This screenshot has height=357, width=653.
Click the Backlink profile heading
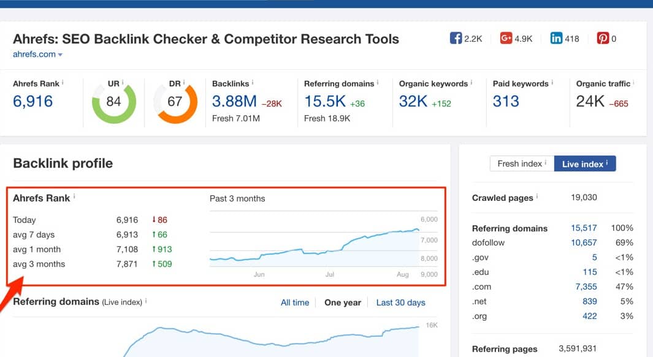pyautogui.click(x=63, y=163)
